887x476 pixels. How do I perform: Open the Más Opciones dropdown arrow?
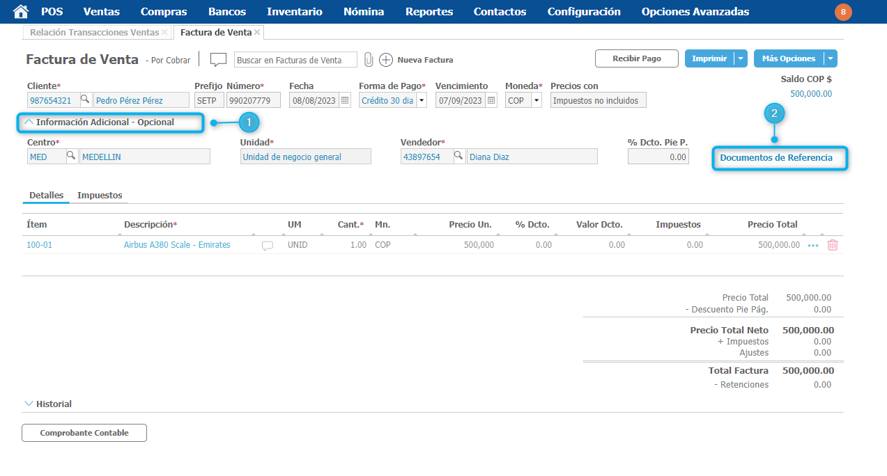tap(830, 59)
